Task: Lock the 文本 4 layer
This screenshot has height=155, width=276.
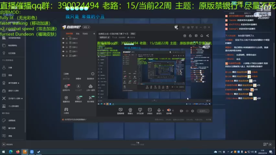Action: click(67, 39)
